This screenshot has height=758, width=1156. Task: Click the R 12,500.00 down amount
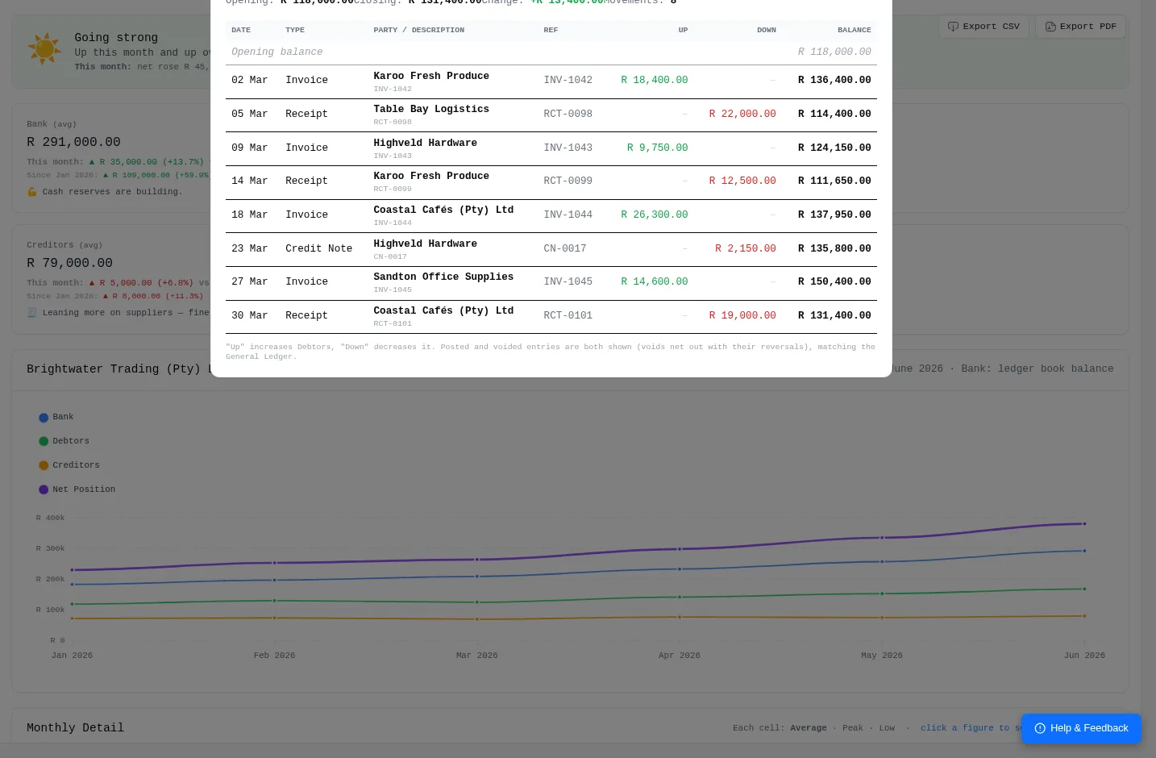(x=742, y=181)
